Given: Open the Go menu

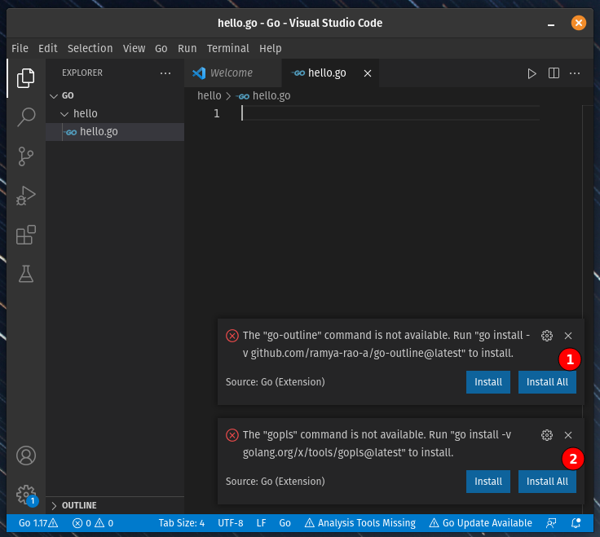Looking at the screenshot, I should point(161,49).
